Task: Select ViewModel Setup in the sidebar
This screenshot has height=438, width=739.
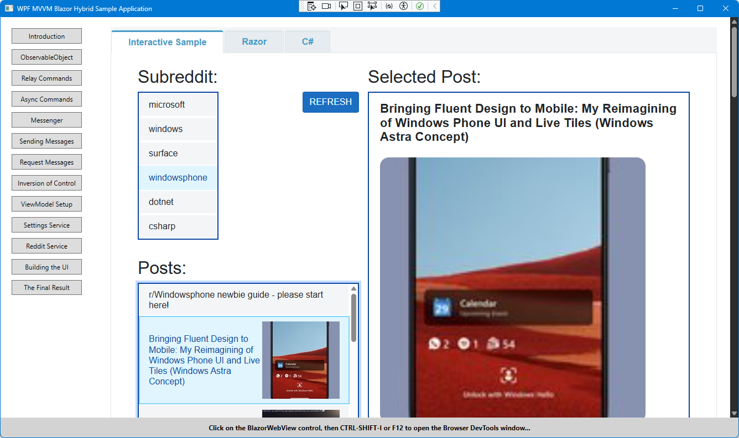Action: [x=46, y=204]
